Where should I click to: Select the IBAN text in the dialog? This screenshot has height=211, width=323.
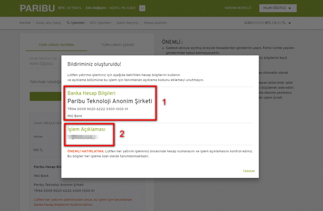coord(98,109)
